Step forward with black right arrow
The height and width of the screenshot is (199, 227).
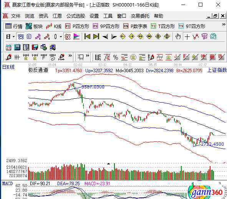[x=114, y=36]
